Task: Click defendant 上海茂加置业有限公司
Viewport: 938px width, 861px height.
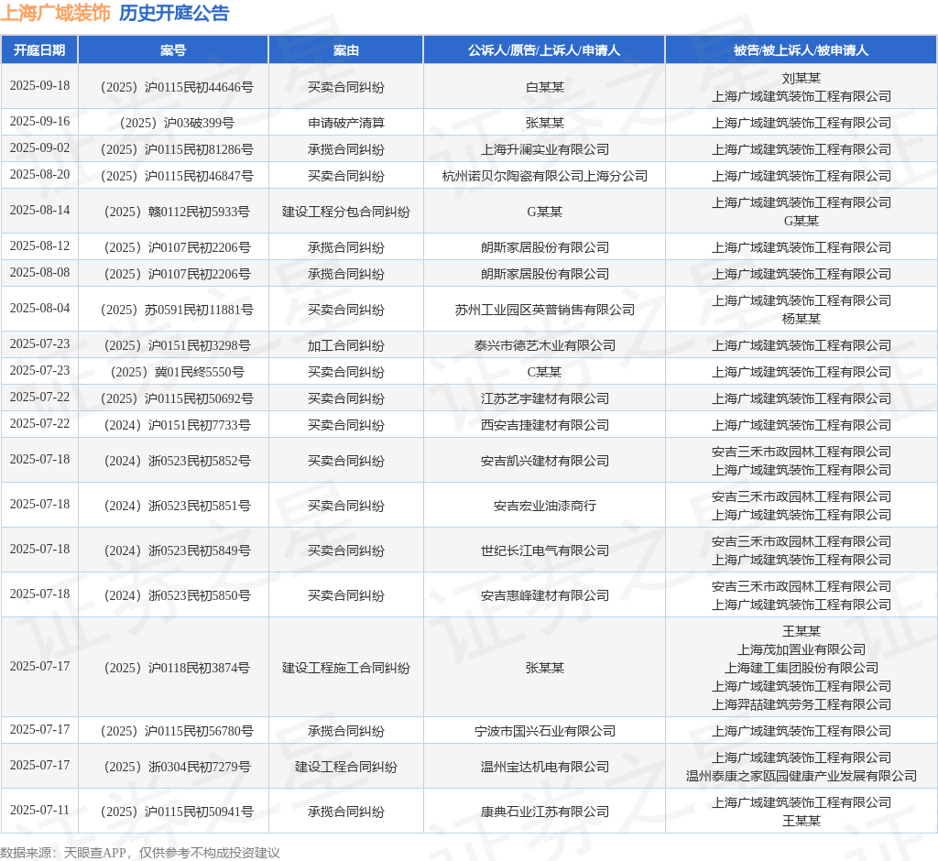Action: click(801, 649)
